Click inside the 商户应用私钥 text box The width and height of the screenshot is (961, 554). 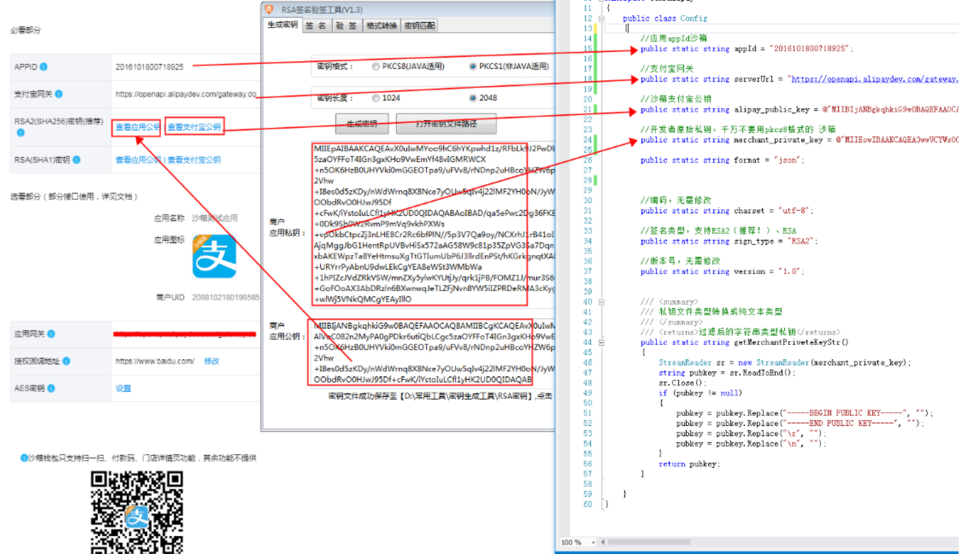pyautogui.click(x=433, y=223)
